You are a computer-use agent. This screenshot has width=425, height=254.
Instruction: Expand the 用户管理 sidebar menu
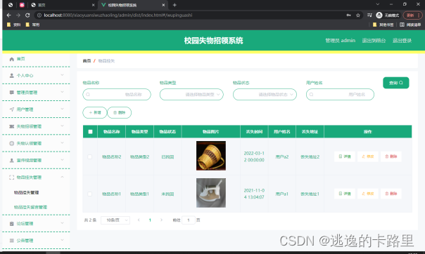(x=62, y=109)
